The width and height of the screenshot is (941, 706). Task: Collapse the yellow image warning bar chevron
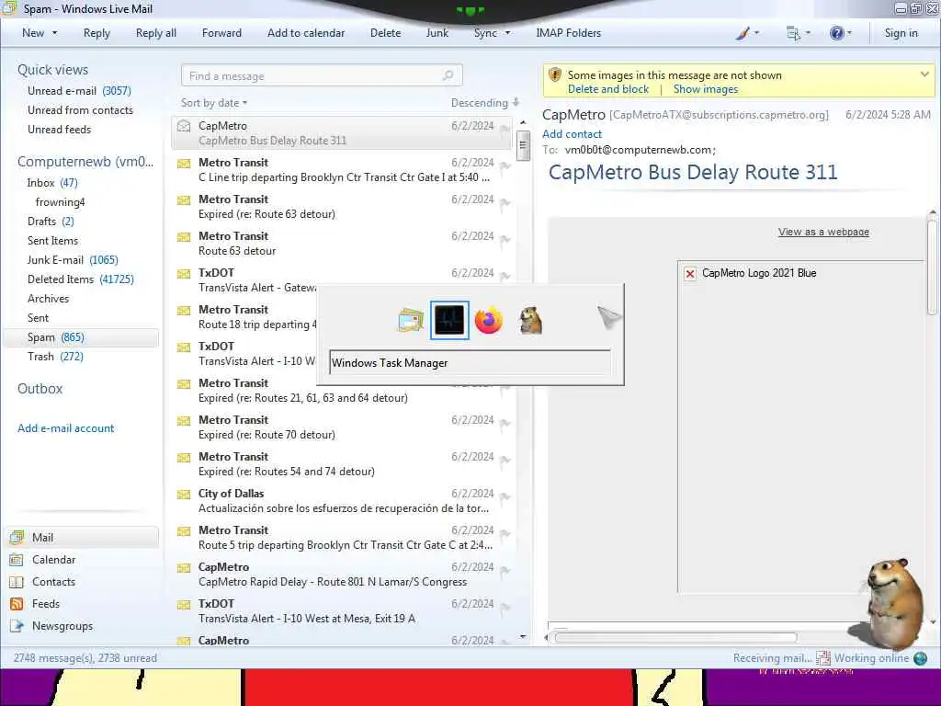pyautogui.click(x=924, y=74)
